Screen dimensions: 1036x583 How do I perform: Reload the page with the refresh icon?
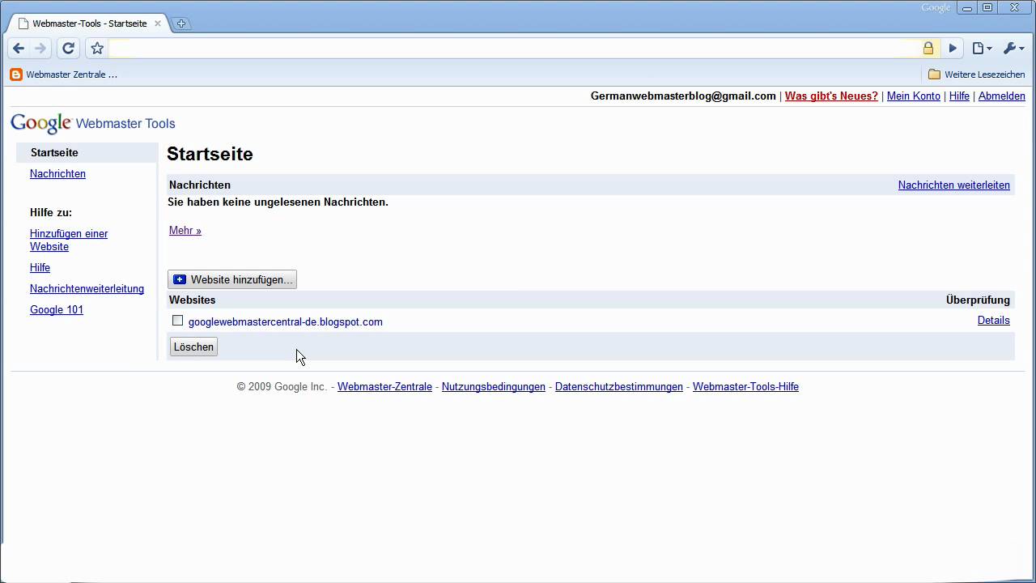click(x=69, y=49)
